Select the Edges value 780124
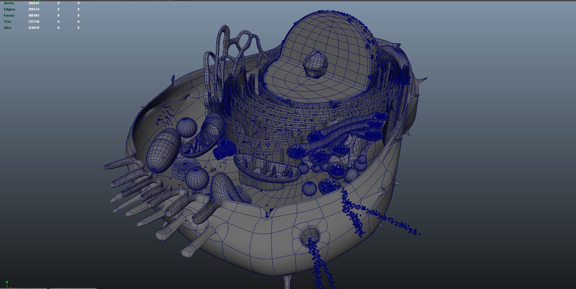 34,9
